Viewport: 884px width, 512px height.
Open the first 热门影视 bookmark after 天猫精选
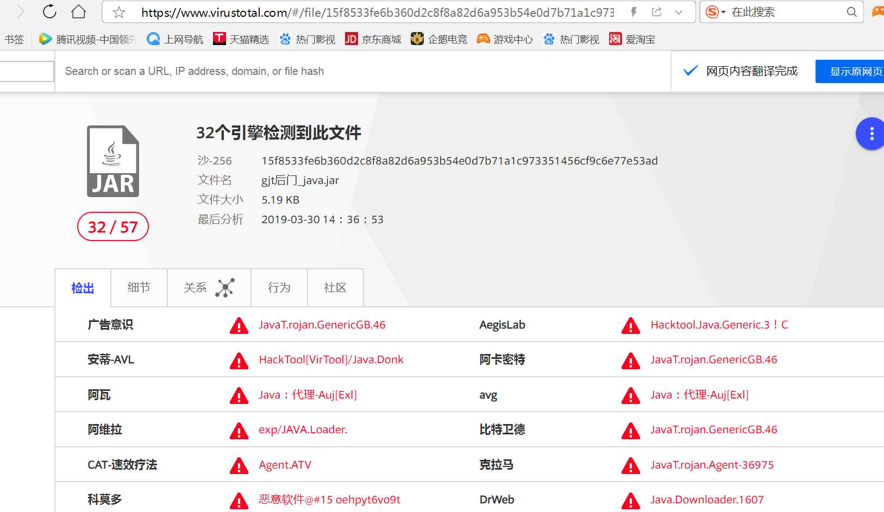pos(307,39)
